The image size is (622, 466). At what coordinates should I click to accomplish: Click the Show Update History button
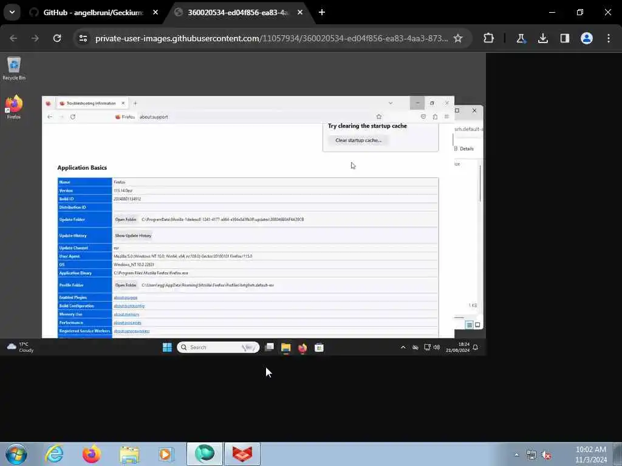point(133,236)
